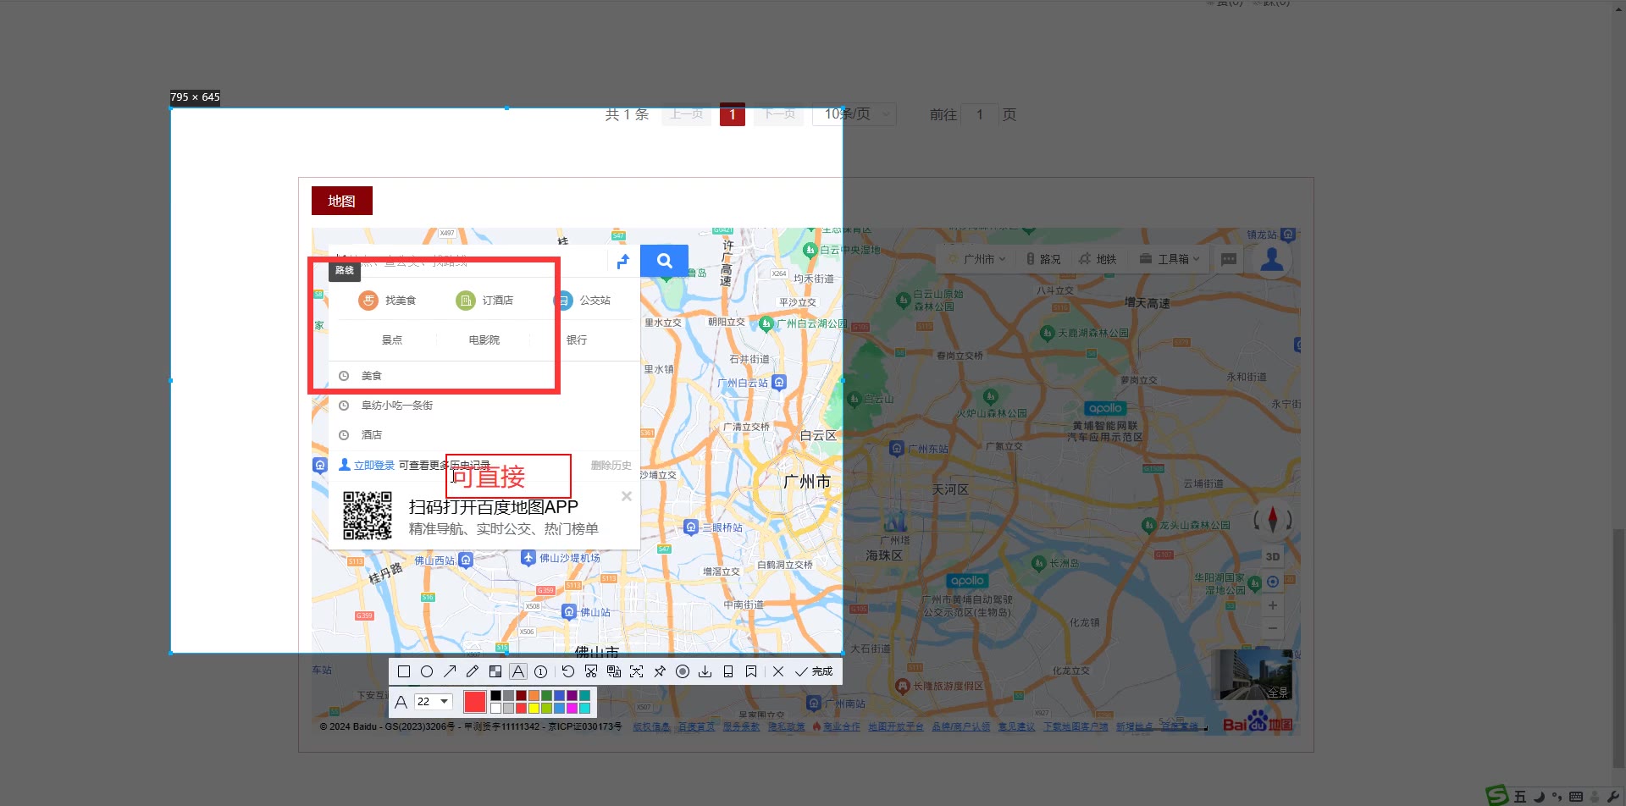Select the rectangle annotation tool
The height and width of the screenshot is (806, 1626).
pos(404,671)
